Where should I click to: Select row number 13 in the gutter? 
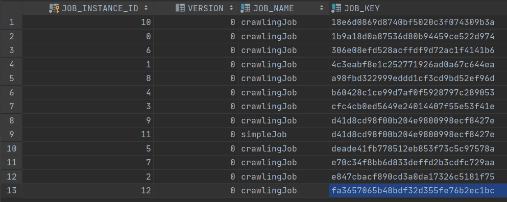11,191
